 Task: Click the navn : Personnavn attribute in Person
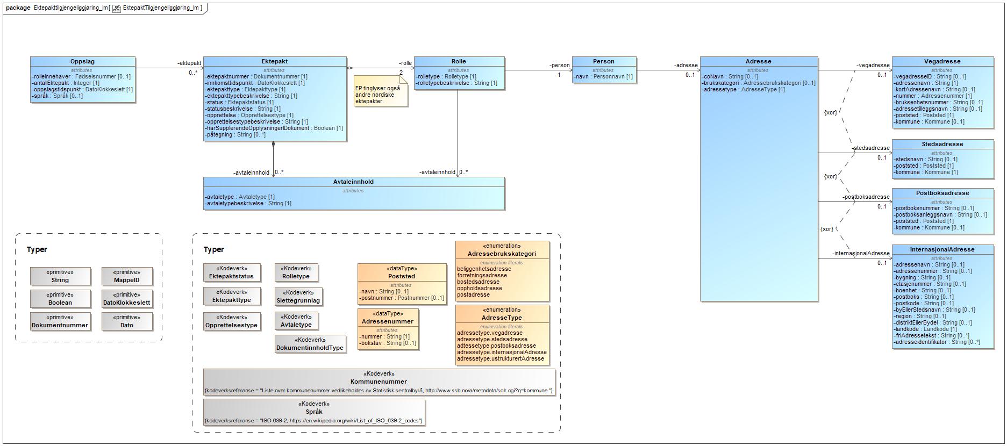pos(603,76)
